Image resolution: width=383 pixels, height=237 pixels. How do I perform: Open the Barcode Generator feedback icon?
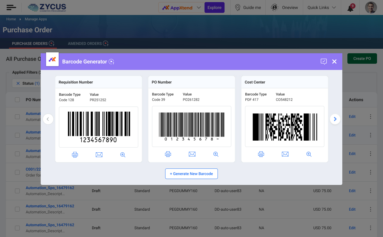click(323, 62)
